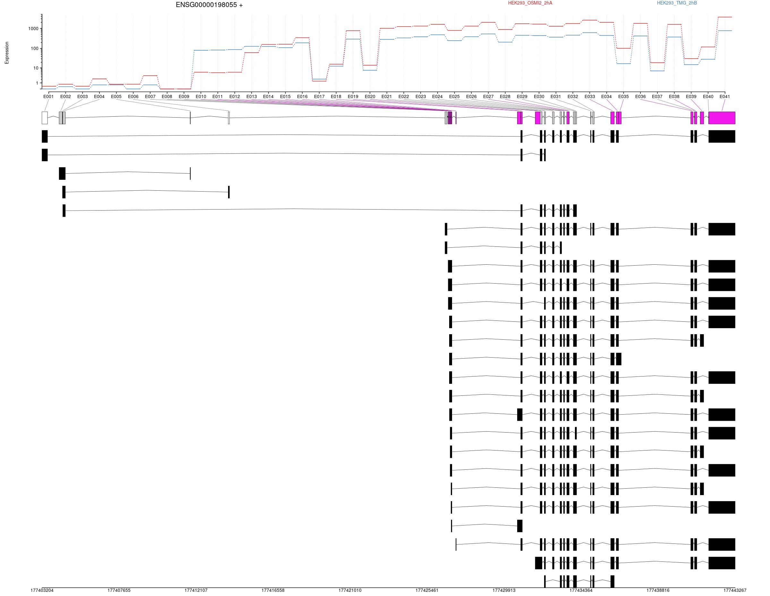
Task: Click genomic coordinate 177421010
Action: [350, 590]
